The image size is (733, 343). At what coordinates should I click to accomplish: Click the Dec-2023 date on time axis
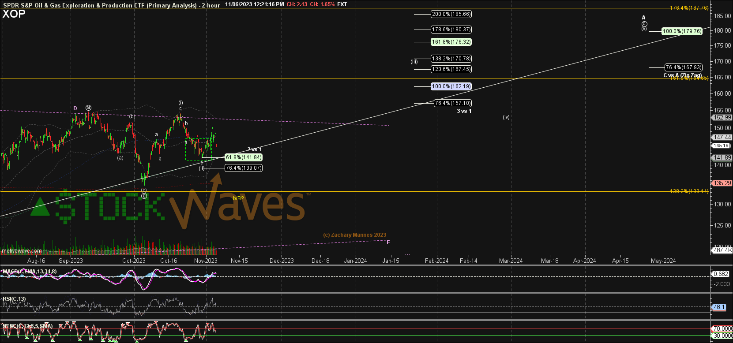point(282,261)
